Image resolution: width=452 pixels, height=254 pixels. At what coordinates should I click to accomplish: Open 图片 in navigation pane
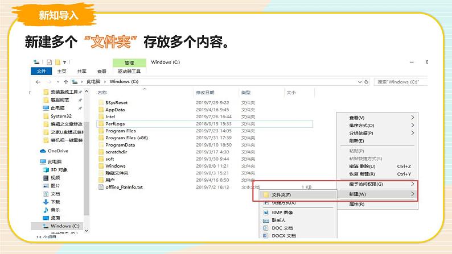55,186
